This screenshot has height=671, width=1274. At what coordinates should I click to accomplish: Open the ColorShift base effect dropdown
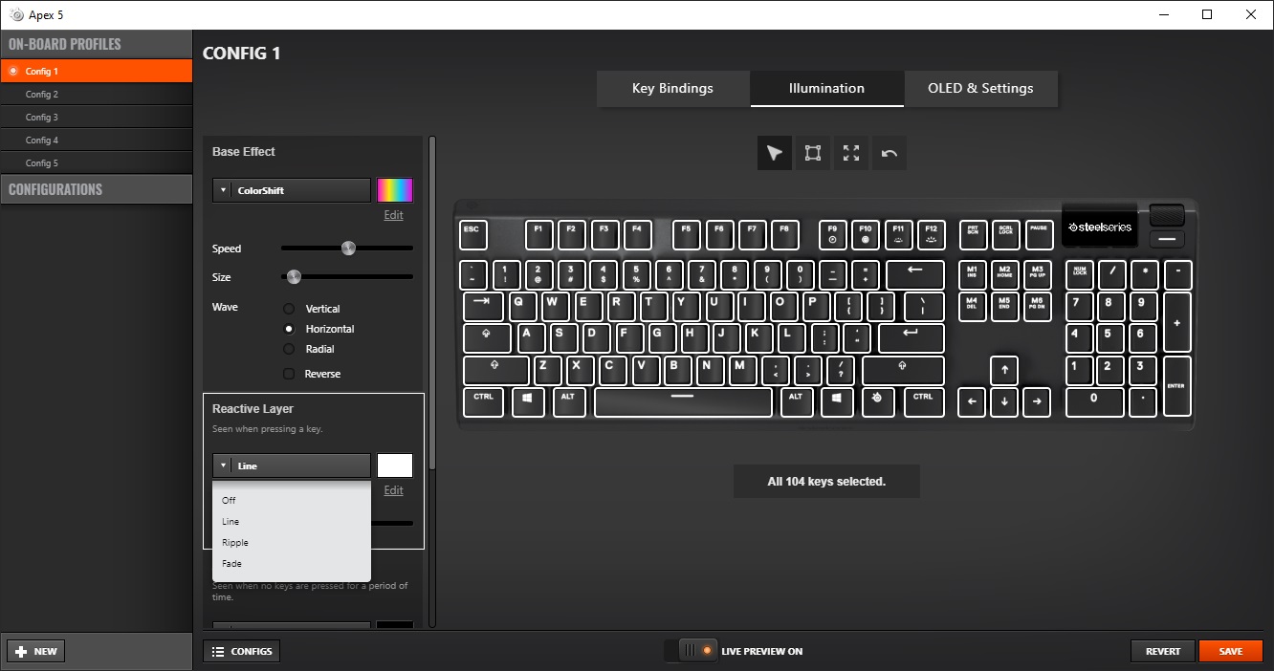[x=292, y=190]
